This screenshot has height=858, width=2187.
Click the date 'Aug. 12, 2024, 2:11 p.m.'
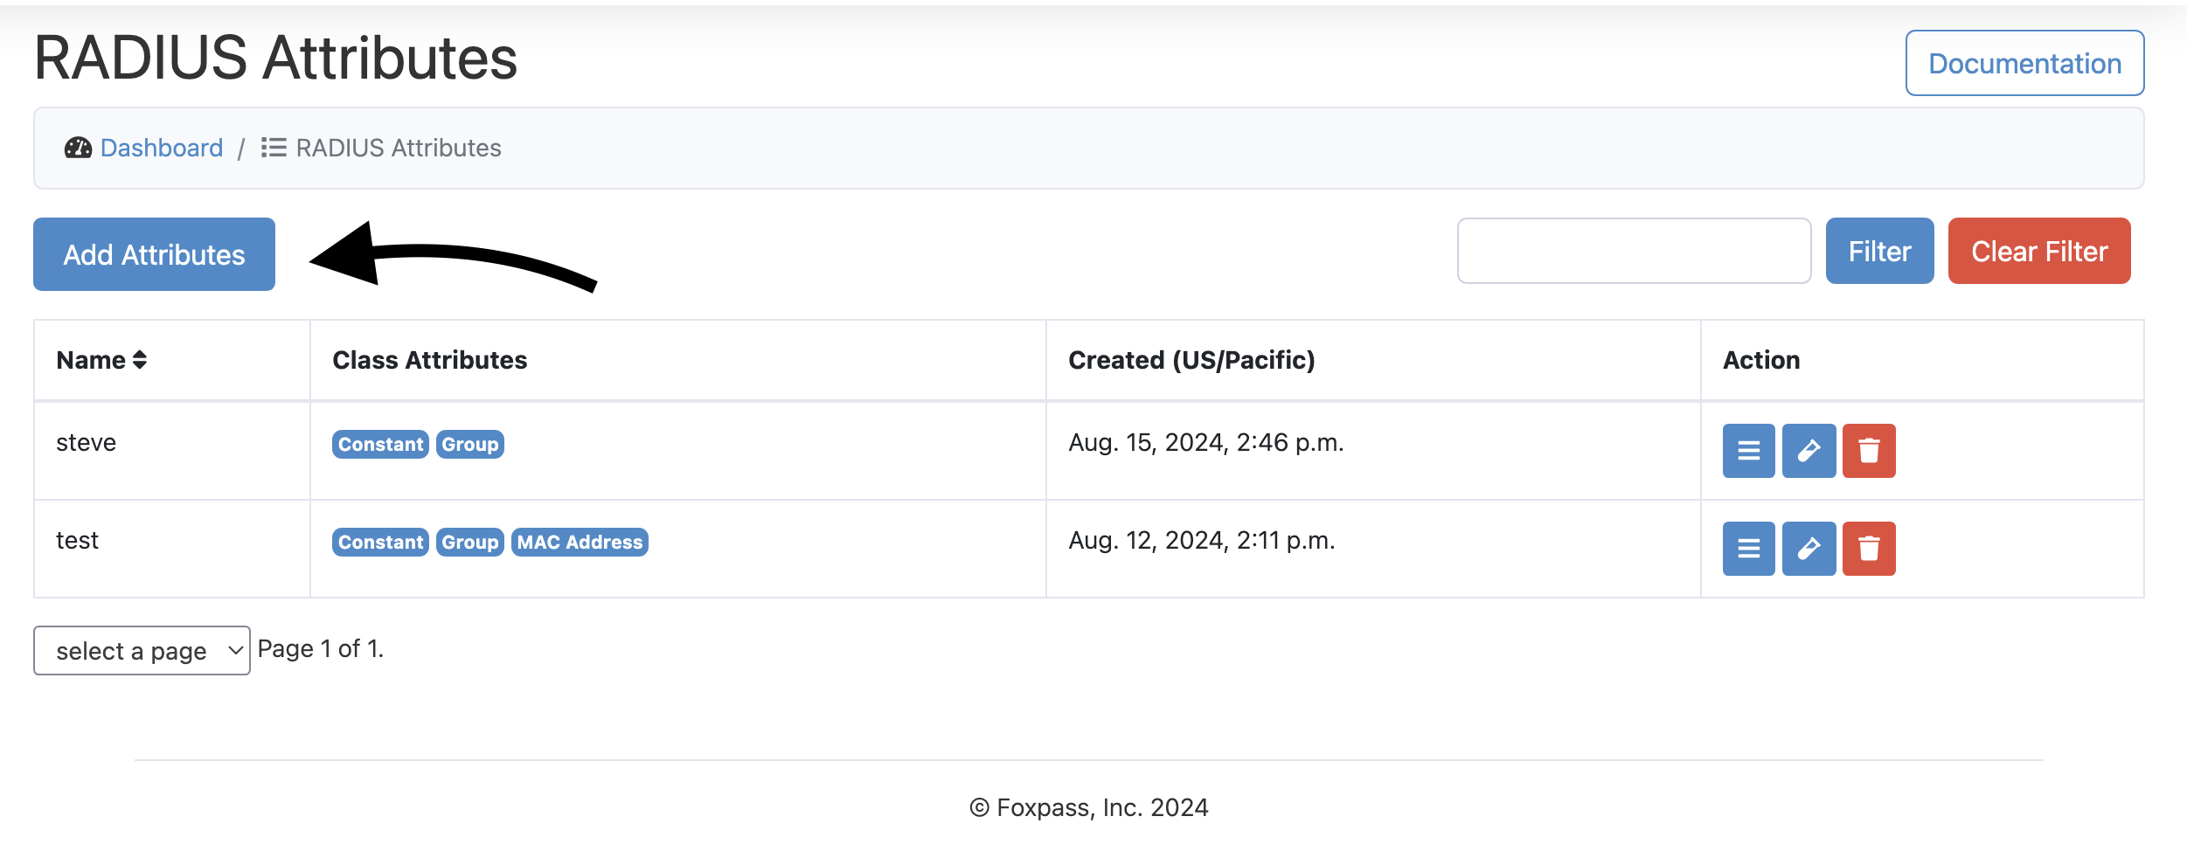(x=1202, y=541)
